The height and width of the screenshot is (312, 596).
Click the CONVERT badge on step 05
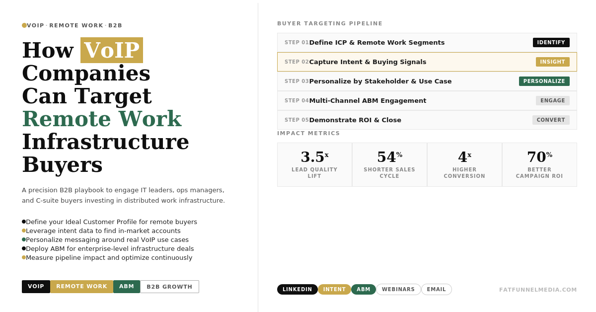(x=551, y=120)
